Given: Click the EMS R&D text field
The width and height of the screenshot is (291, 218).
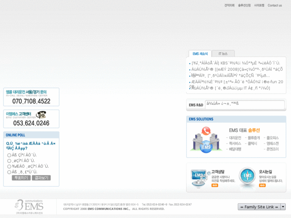Looking at the screenshot, I should point(245,105).
